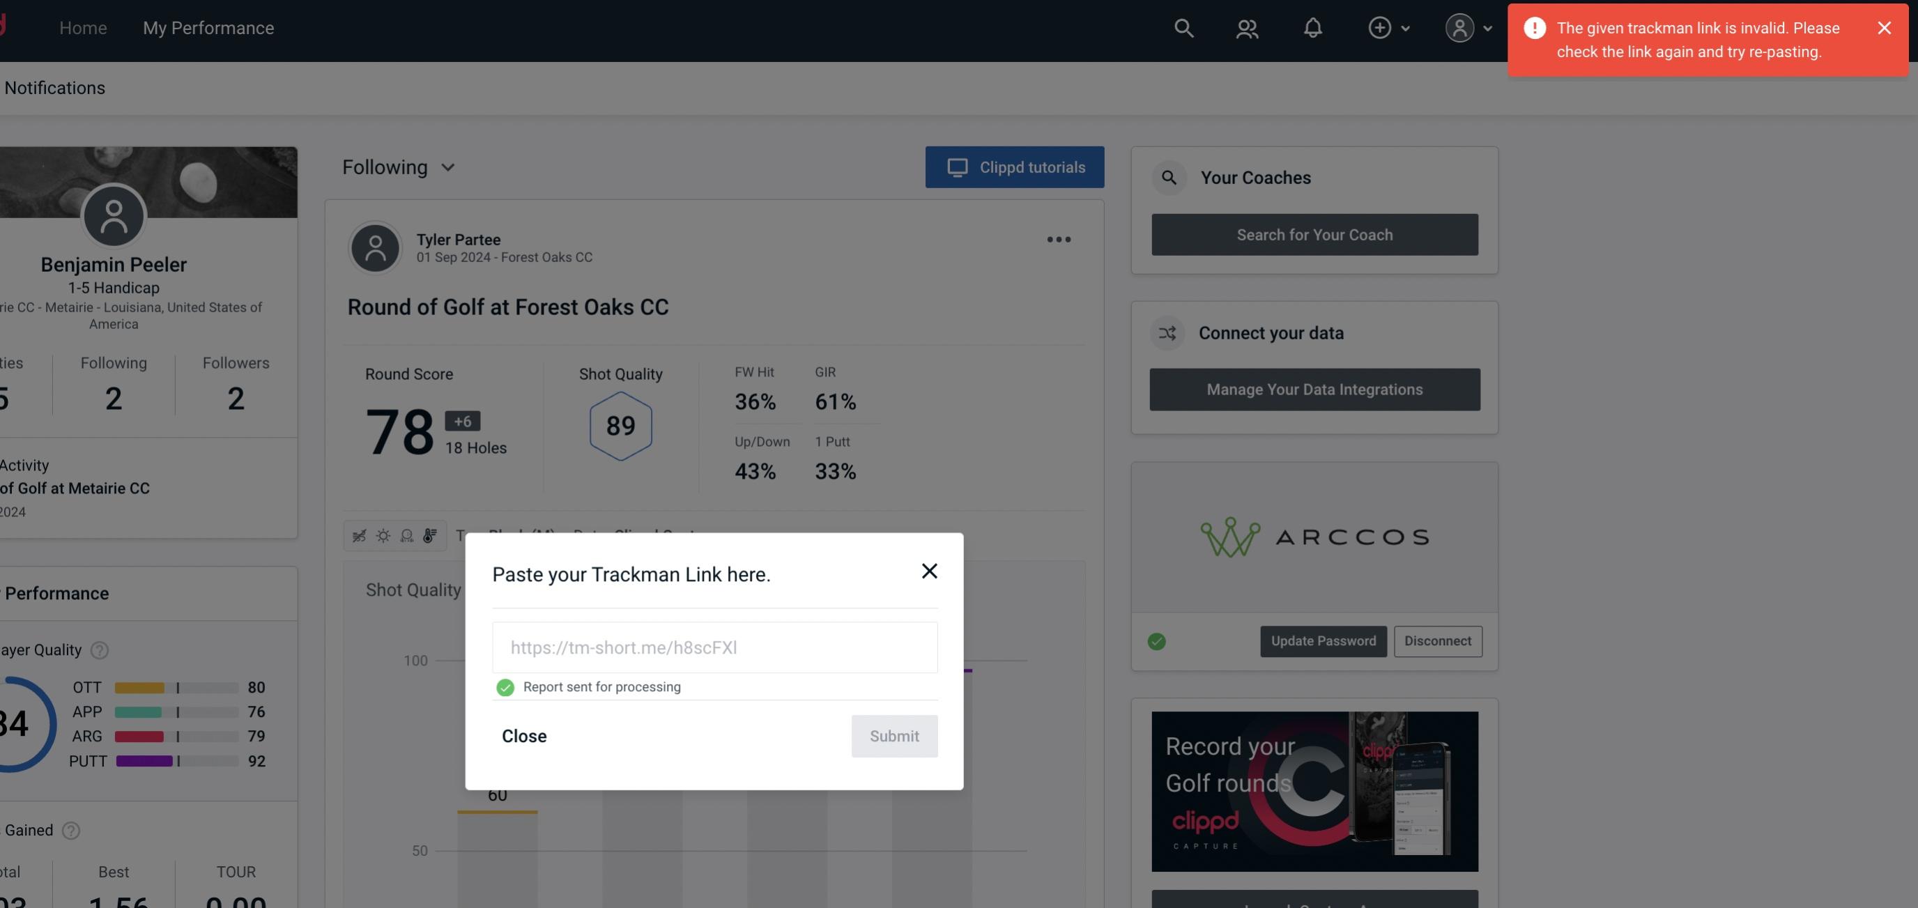Image resolution: width=1918 pixels, height=908 pixels.
Task: Click the notifications bell icon
Action: tap(1314, 27)
